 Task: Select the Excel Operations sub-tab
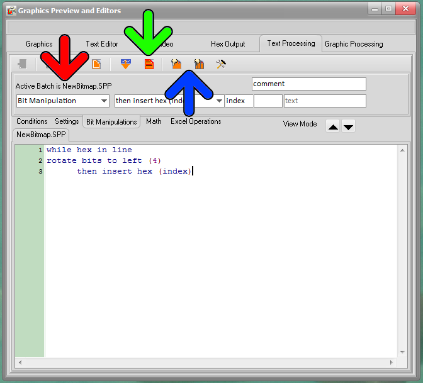click(196, 121)
